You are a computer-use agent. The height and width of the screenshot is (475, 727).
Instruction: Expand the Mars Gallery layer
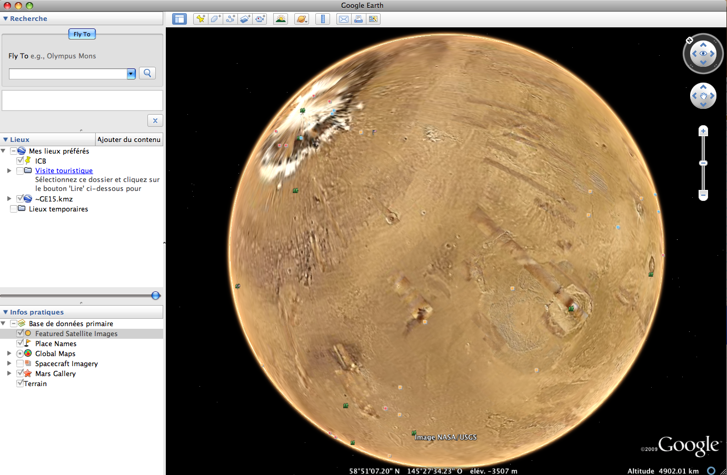tap(9, 373)
